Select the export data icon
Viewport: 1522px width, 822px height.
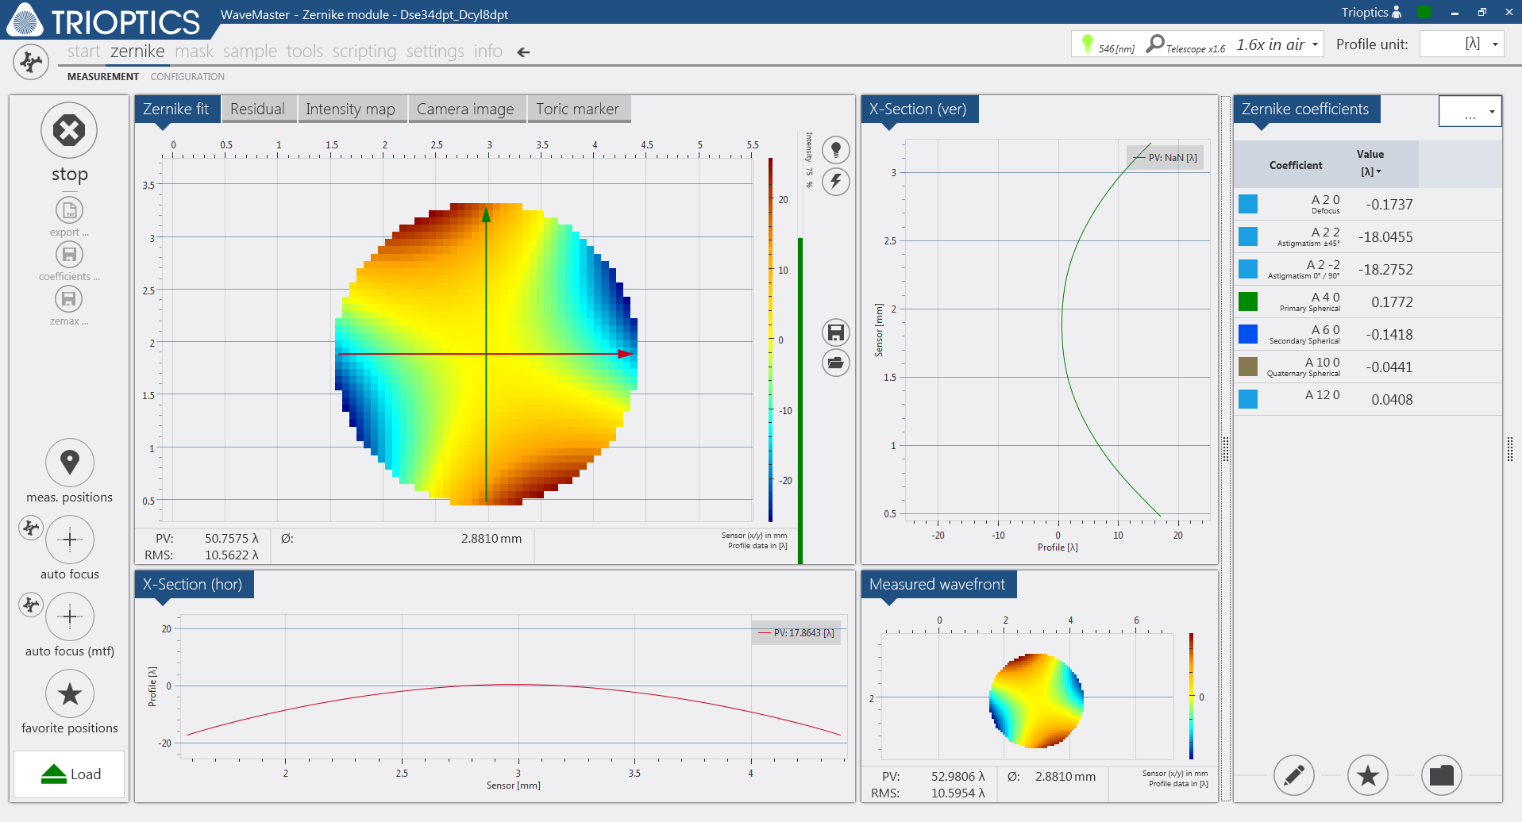(69, 210)
